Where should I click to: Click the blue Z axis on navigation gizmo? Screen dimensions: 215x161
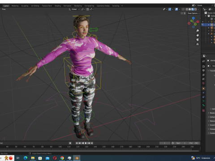tap(193, 18)
